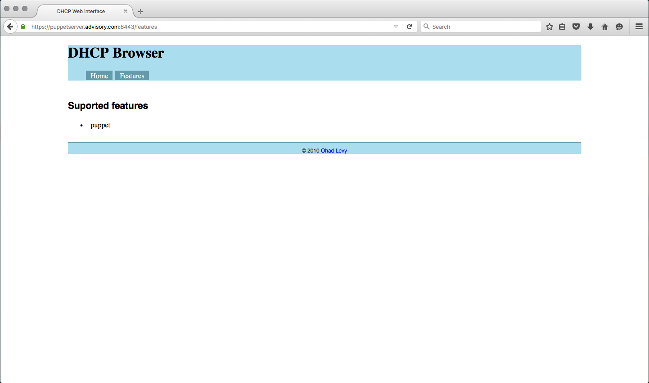The height and width of the screenshot is (383, 649).
Task: Select the DHCP Web interface tab
Action: pos(85,11)
